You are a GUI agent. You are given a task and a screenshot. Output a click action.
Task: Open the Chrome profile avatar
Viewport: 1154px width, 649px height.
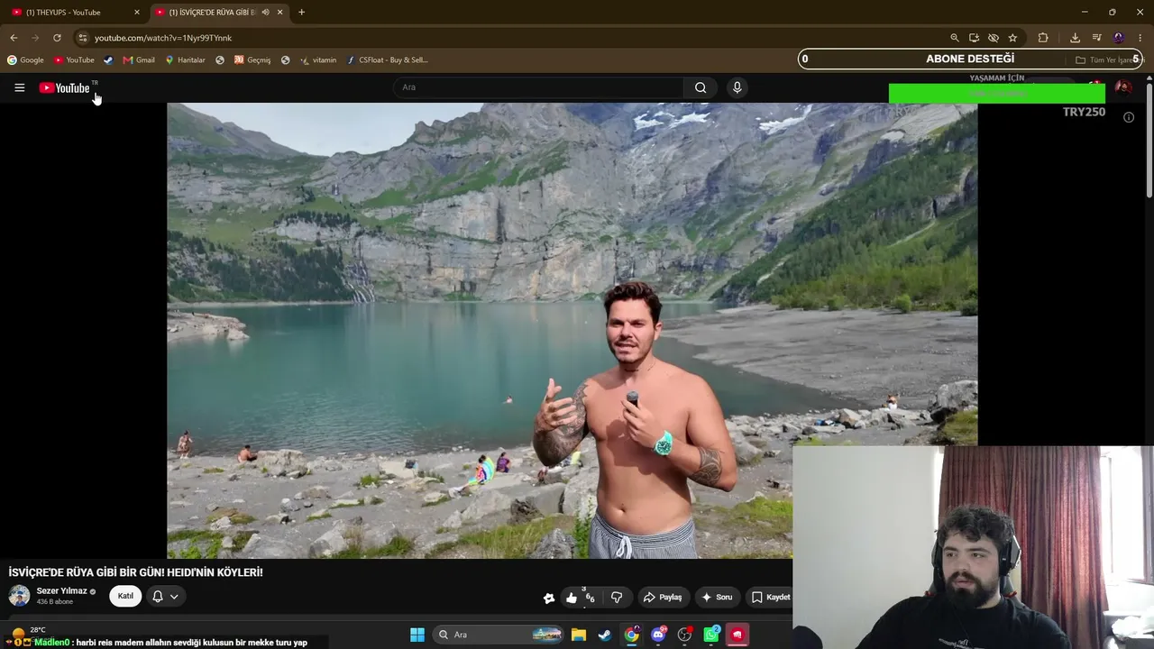[1118, 38]
